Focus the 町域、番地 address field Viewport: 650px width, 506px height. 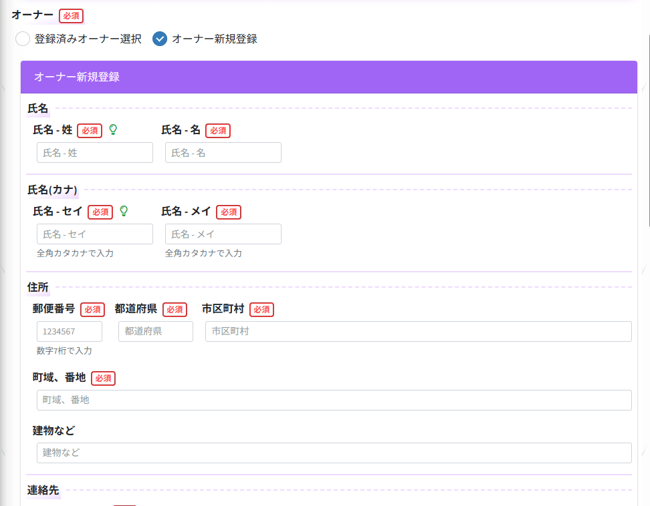coord(334,401)
